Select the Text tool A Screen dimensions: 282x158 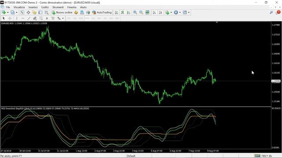pos(47,18)
